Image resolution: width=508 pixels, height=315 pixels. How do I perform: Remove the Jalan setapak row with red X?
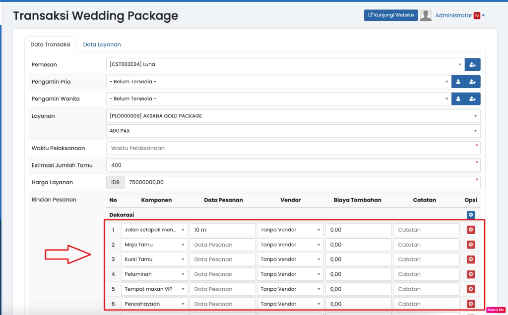point(471,230)
